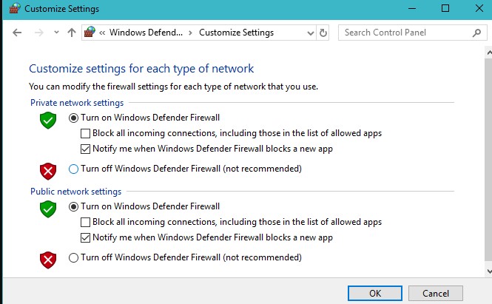492x304 pixels.
Task: Uncheck Notify me checkbox under Private network
Action: point(85,149)
